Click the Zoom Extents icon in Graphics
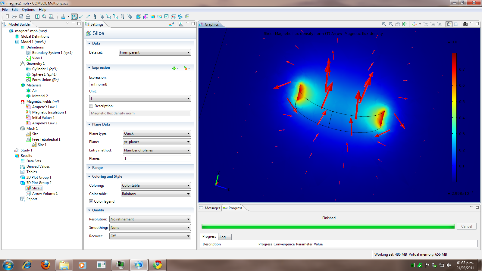 coord(405,24)
